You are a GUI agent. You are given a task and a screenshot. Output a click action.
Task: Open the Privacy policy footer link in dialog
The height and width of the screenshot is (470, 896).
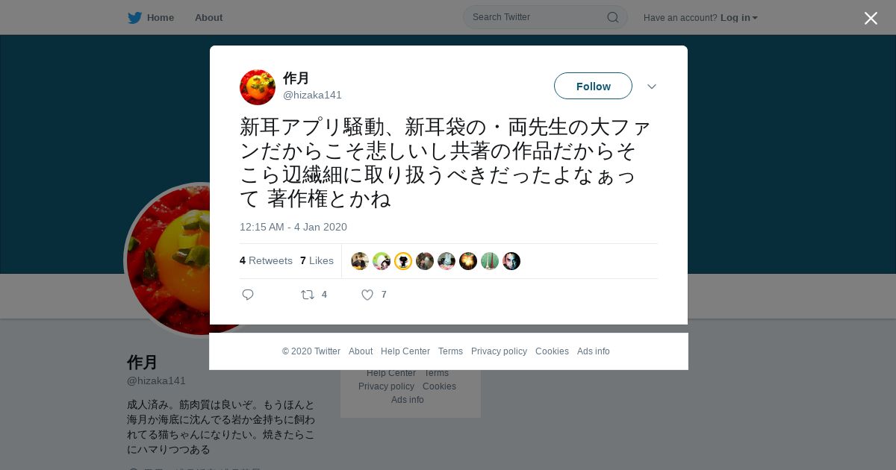click(499, 351)
